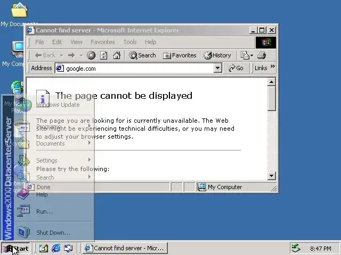Expand Documents submenu in Start menu
The width and height of the screenshot is (341, 255).
click(53, 143)
